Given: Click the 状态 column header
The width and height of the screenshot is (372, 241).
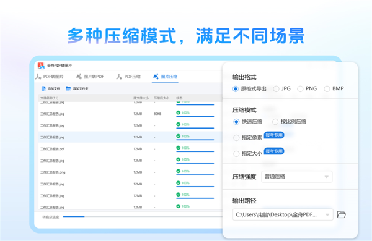Looking at the screenshot, I should click(x=179, y=98).
